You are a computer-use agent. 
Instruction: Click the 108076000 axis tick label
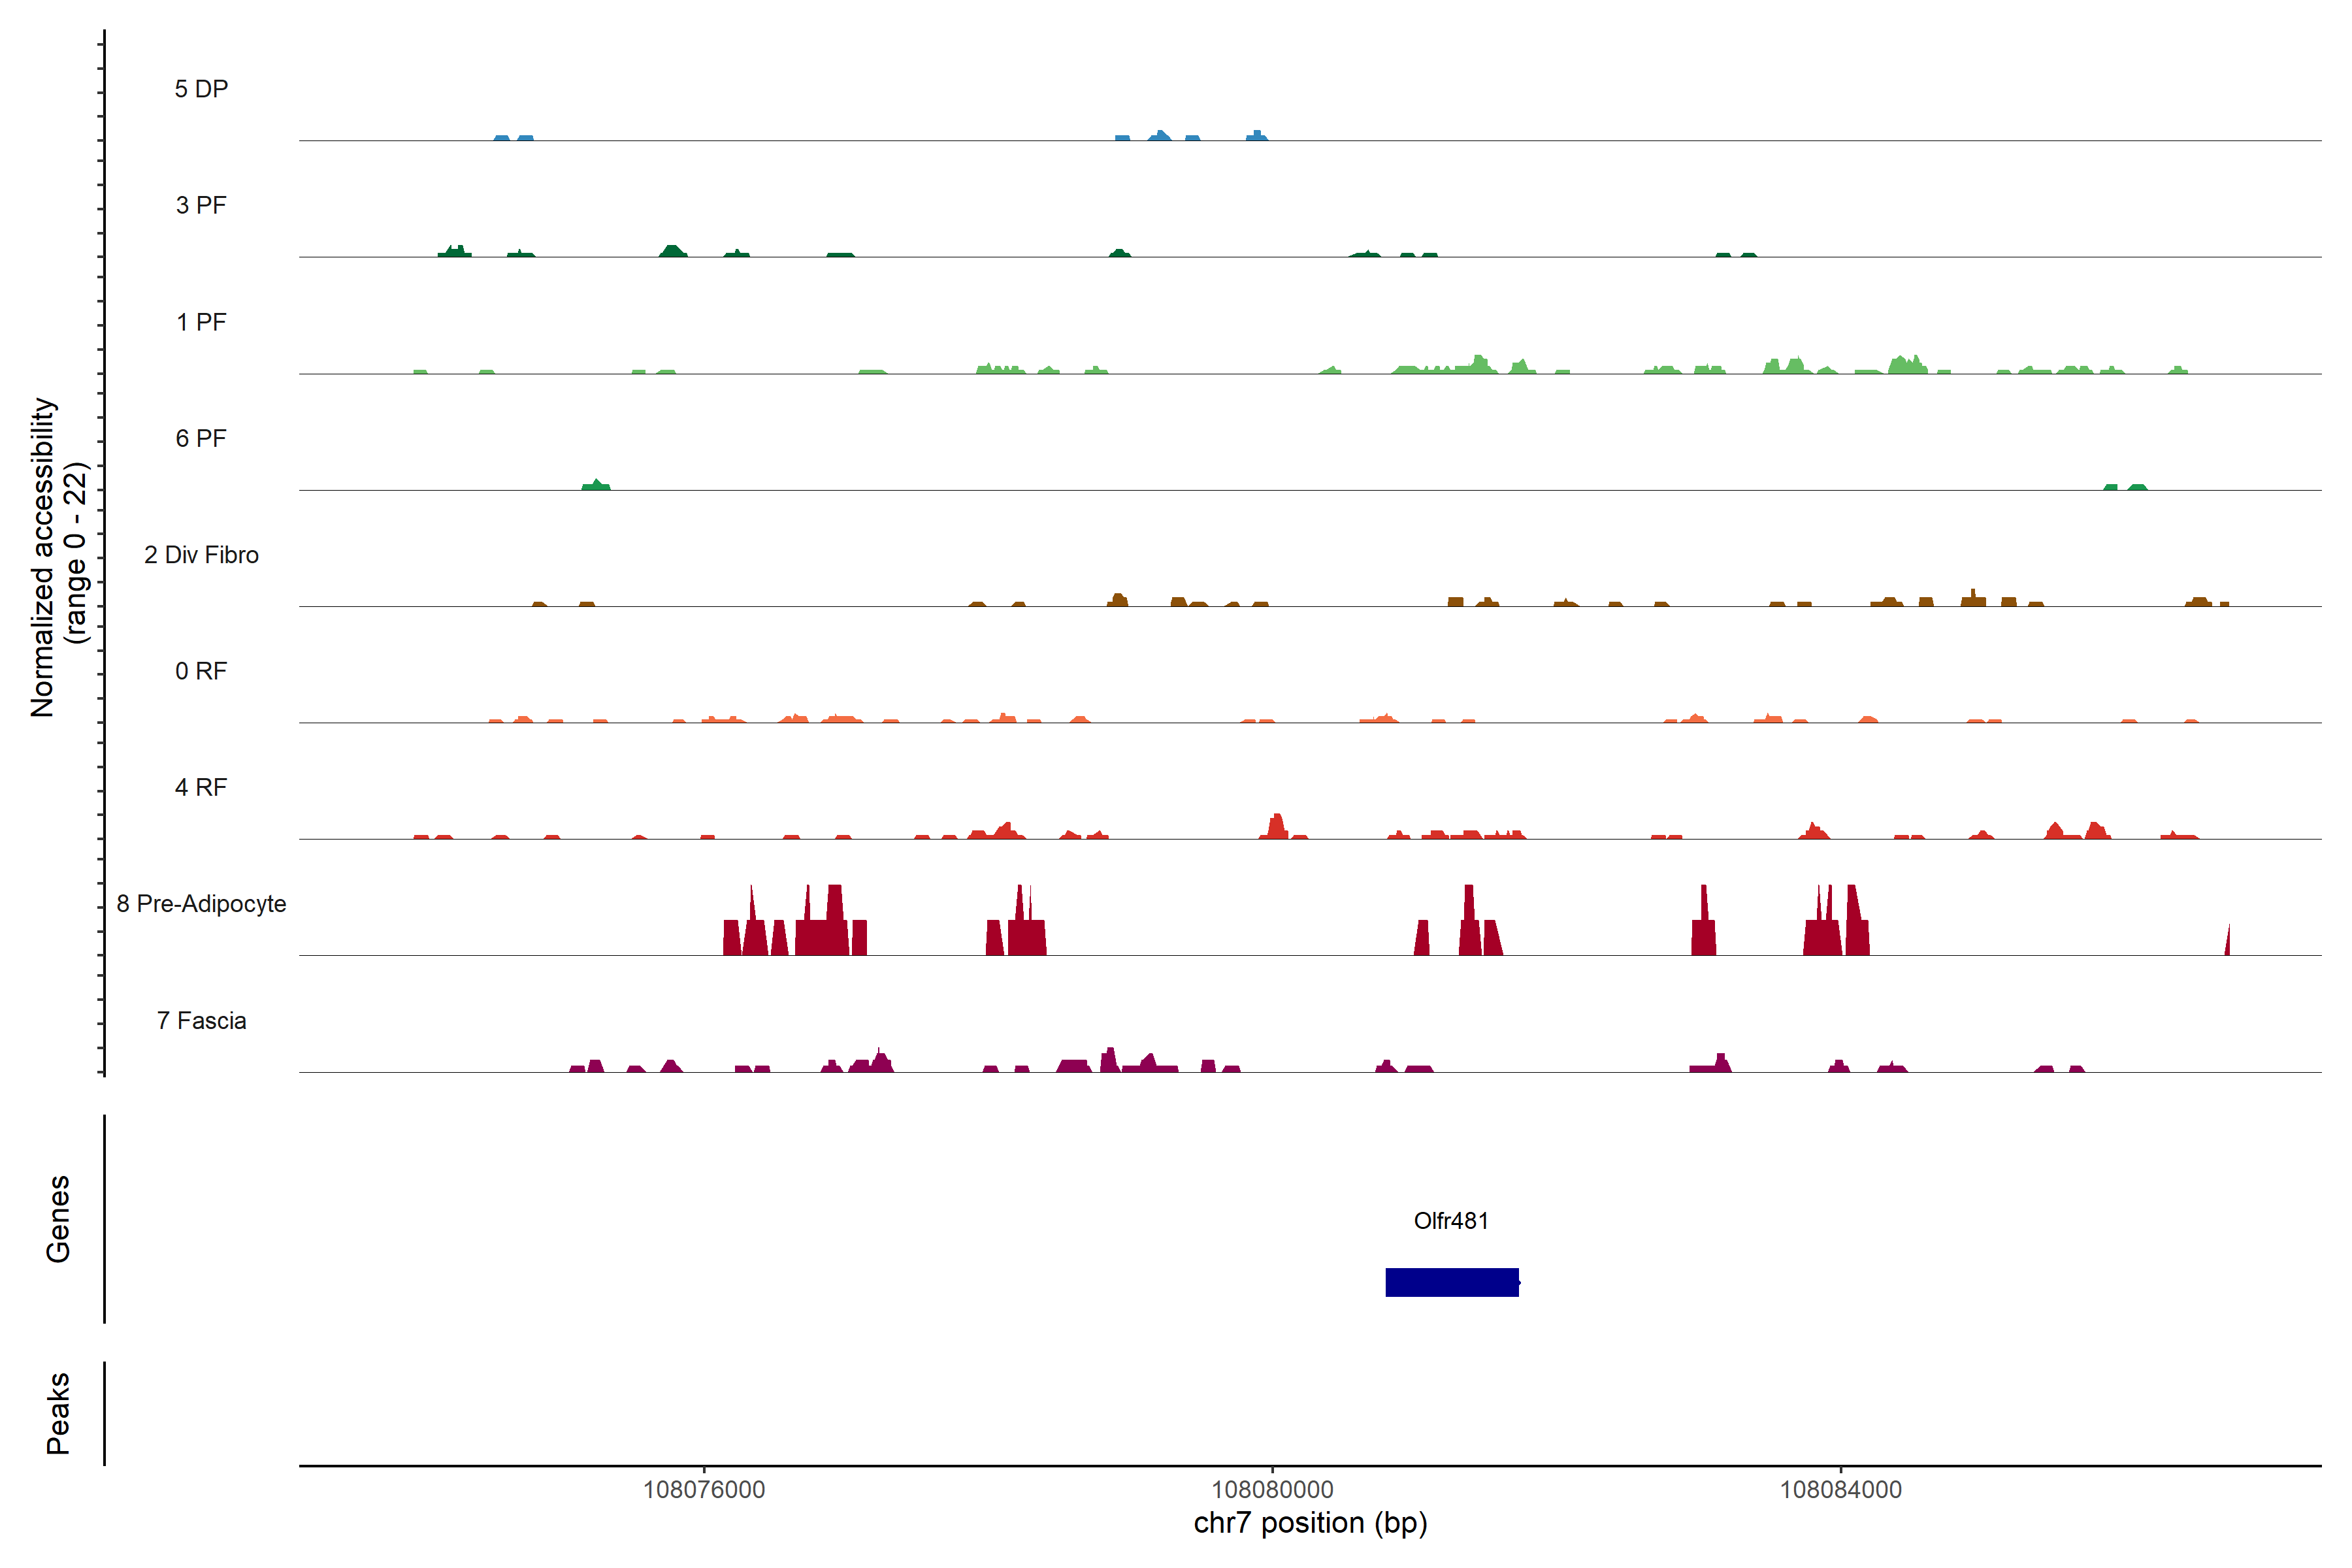pos(703,1489)
